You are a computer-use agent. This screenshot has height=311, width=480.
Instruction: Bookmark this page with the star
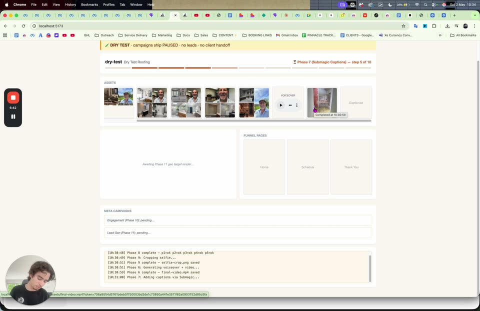coord(403,26)
